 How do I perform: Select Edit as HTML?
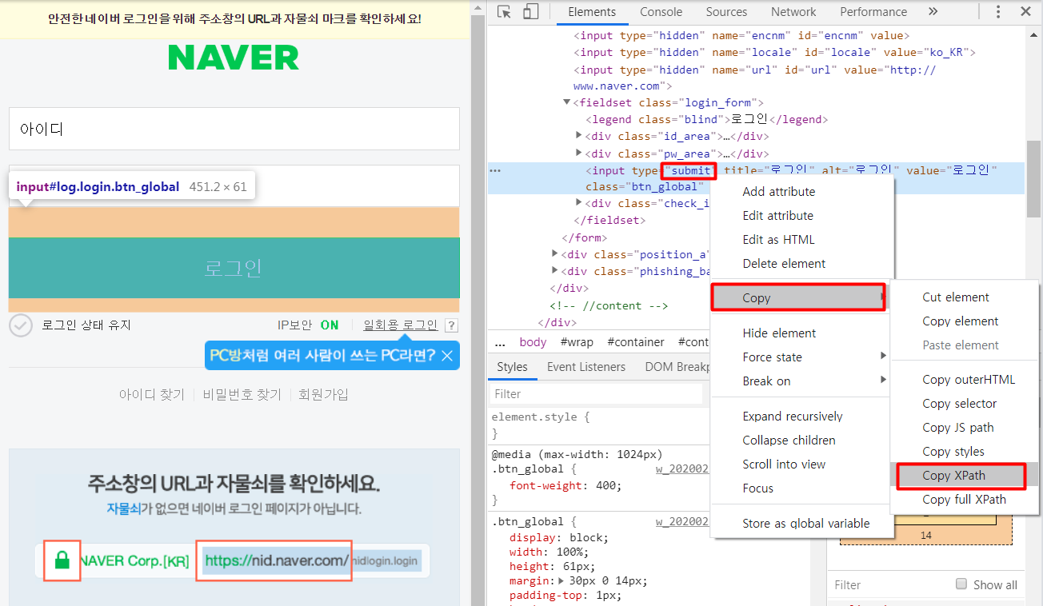click(x=801, y=240)
